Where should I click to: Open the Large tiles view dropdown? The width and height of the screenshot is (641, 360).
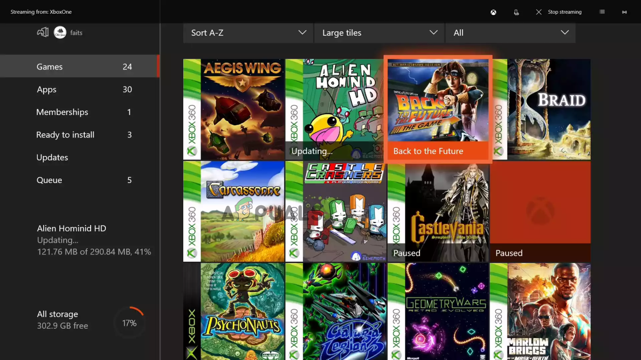pyautogui.click(x=379, y=33)
